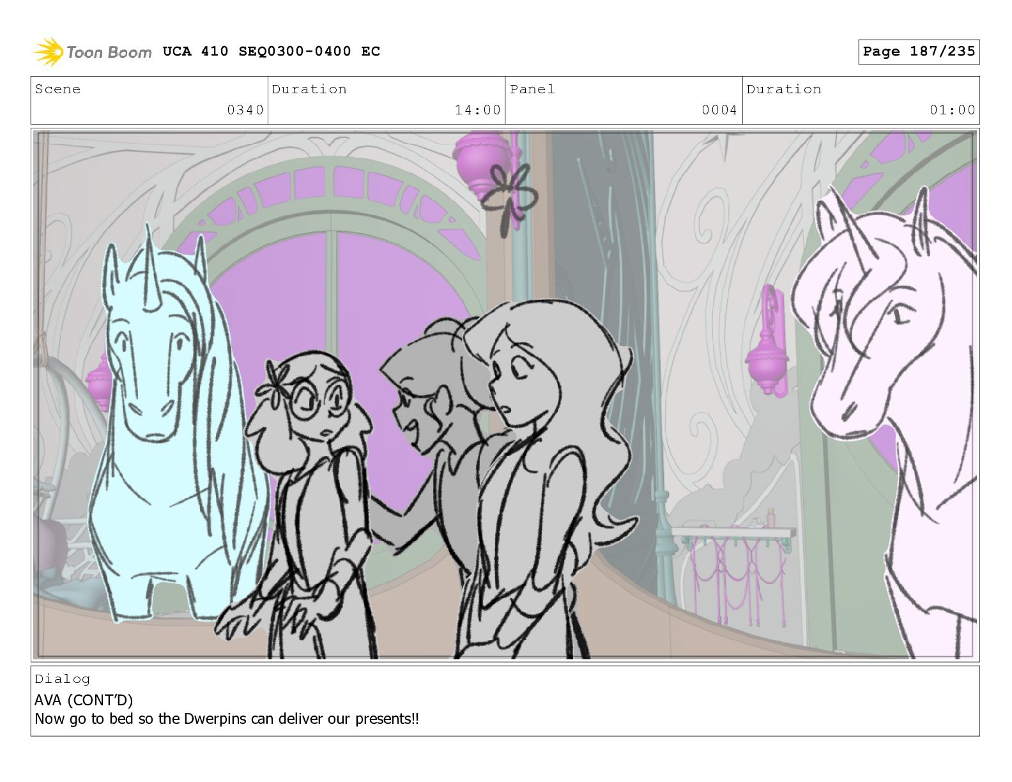Click the storyboard panel image
Screen dimensions: 1012x782
pos(505,395)
